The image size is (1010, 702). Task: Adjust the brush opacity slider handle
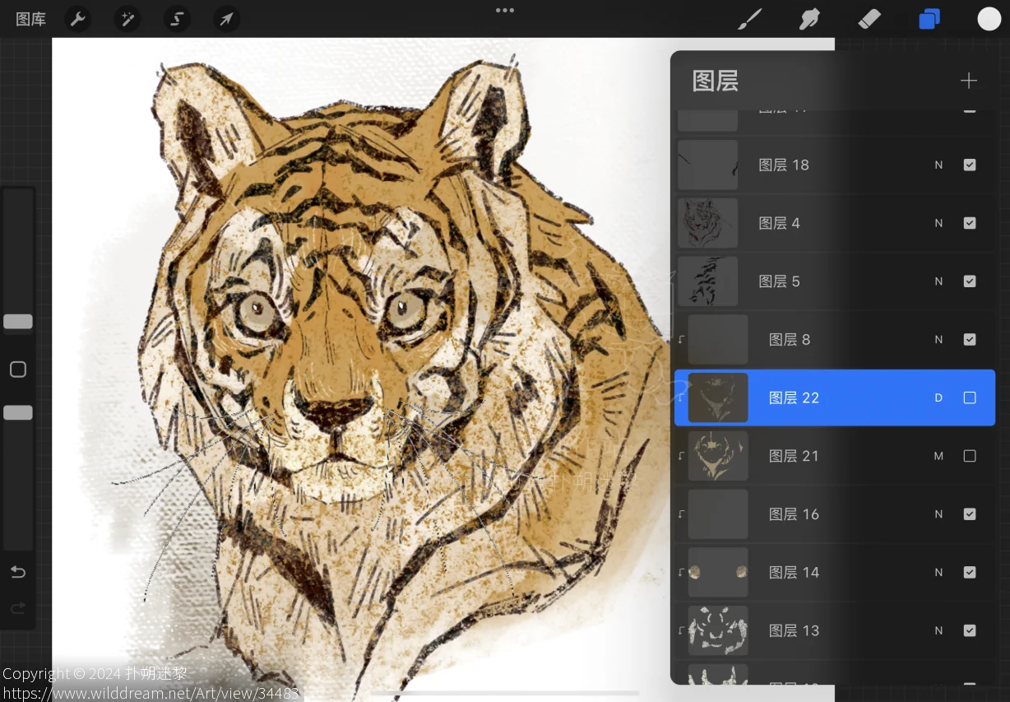coord(18,412)
